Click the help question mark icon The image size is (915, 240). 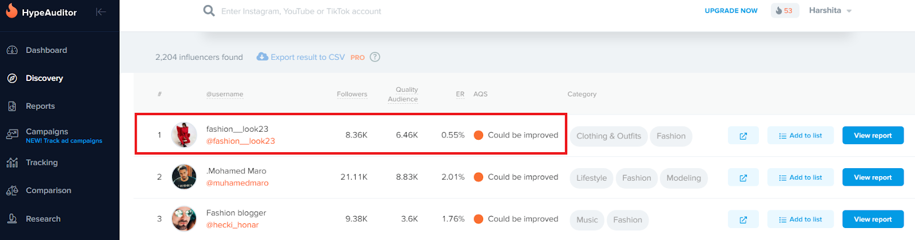[375, 57]
